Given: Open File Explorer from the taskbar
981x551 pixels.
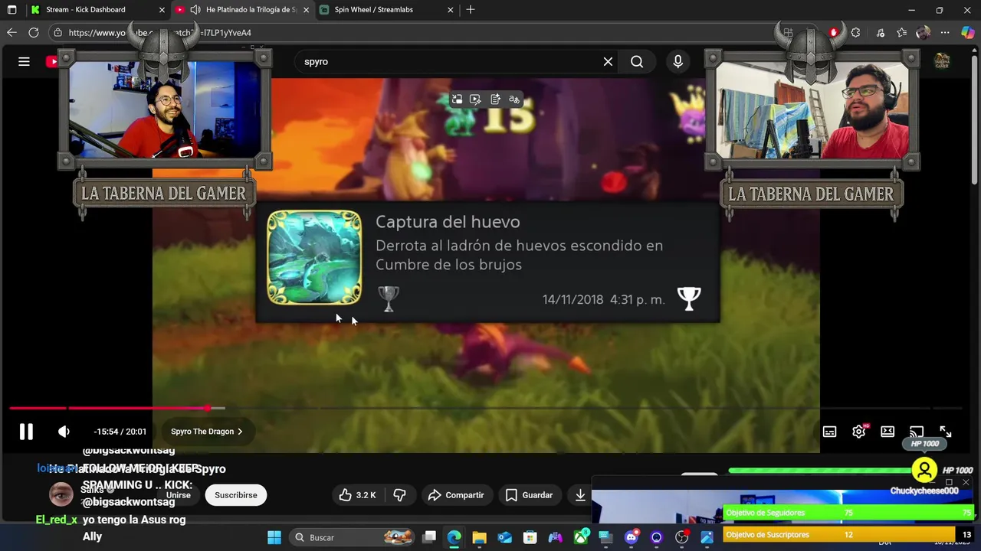Looking at the screenshot, I should [x=479, y=537].
